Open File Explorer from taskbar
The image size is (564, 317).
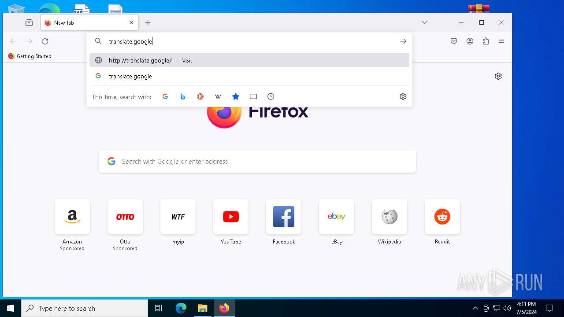(202, 308)
